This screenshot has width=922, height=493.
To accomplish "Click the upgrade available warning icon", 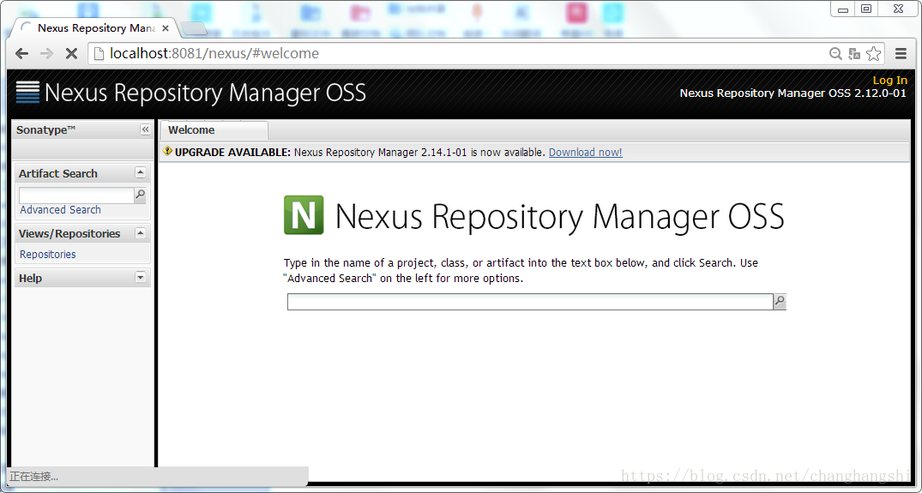I will pos(167,151).
